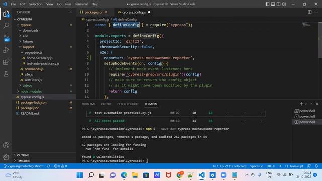Open the Testing beaker view
Screen dimensions: 322x181
[x=6, y=74]
